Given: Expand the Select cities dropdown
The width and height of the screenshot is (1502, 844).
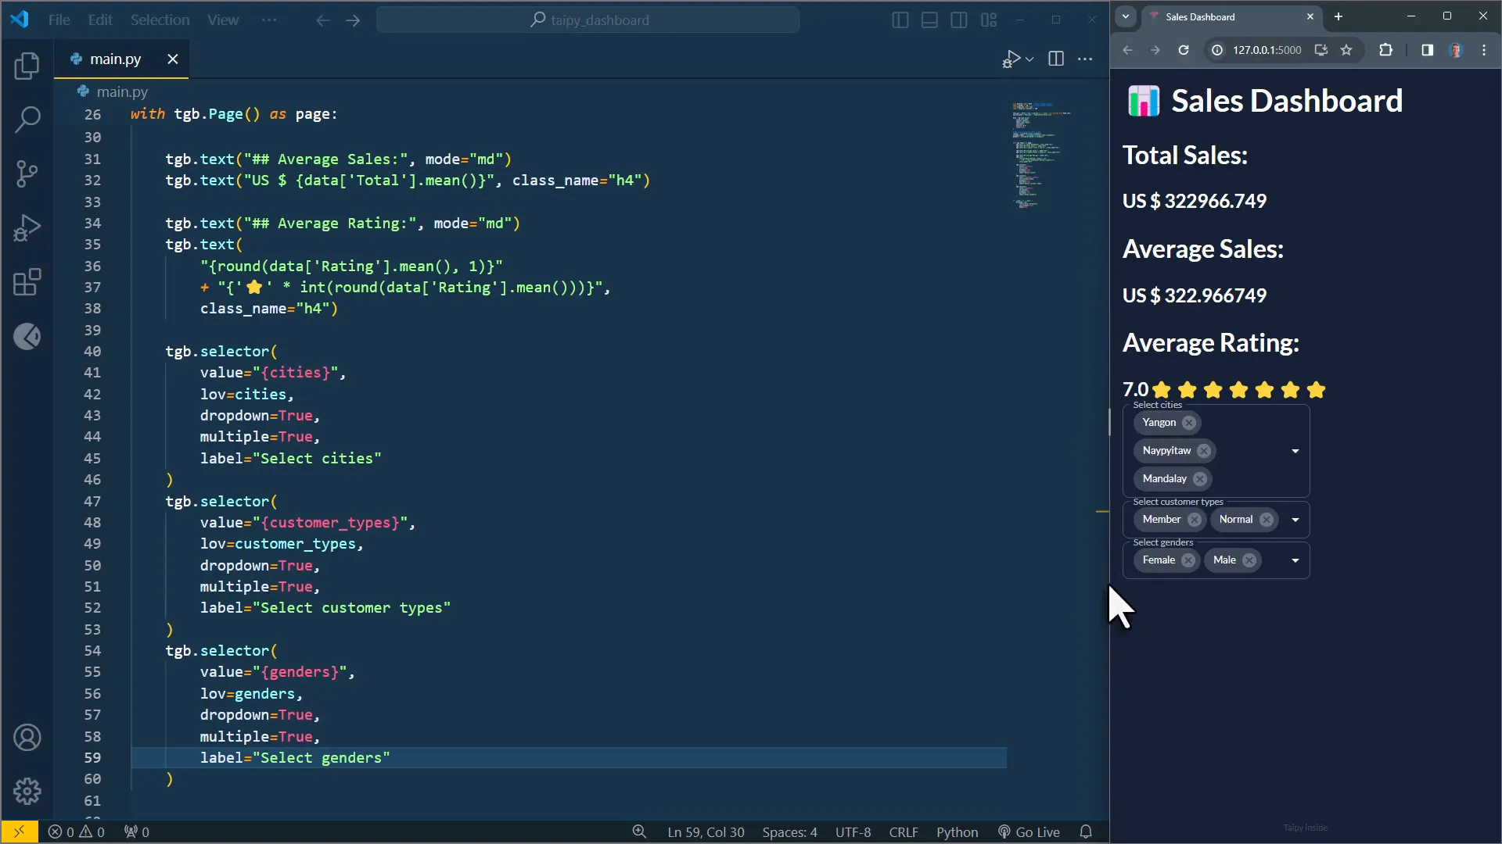Looking at the screenshot, I should (1295, 450).
